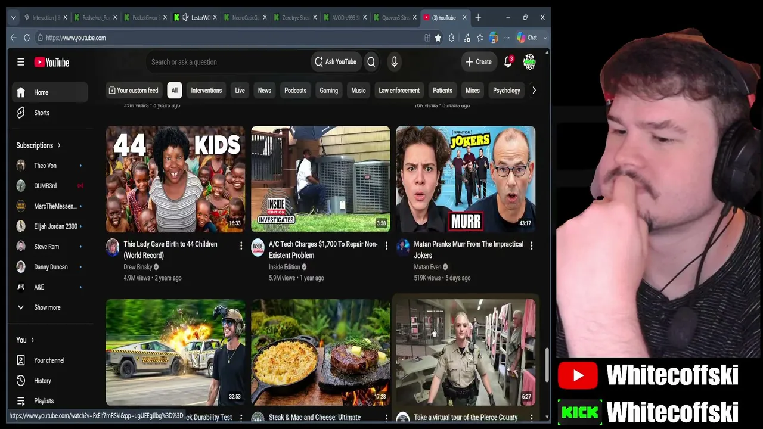Open the steak and mac thumbnail
The image size is (763, 429).
[321, 352]
